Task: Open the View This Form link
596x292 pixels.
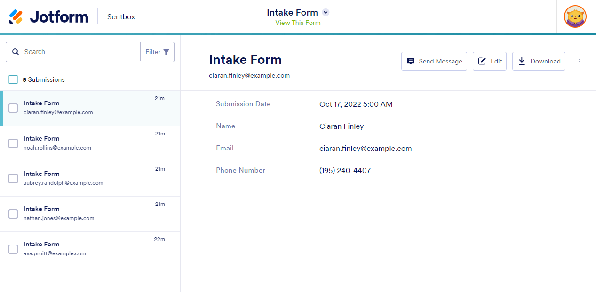Action: (298, 23)
